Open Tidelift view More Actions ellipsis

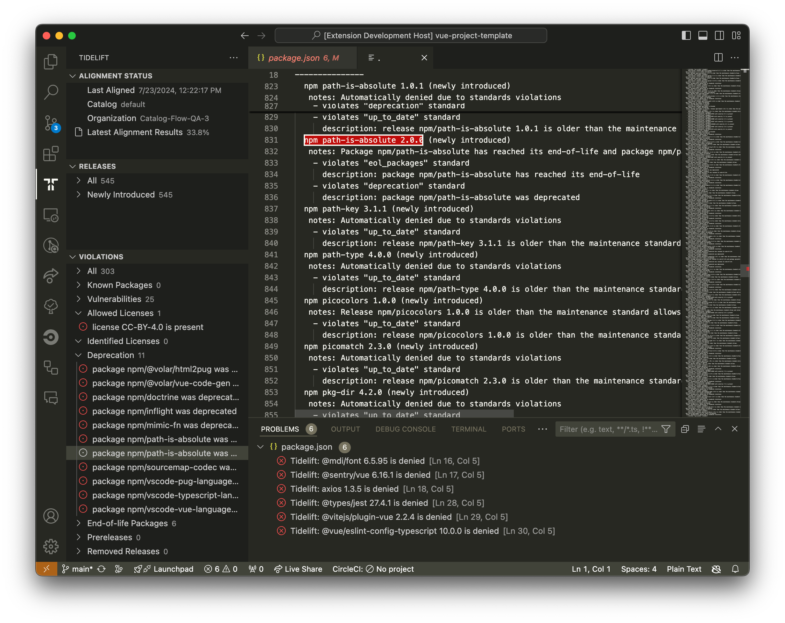[x=233, y=58]
